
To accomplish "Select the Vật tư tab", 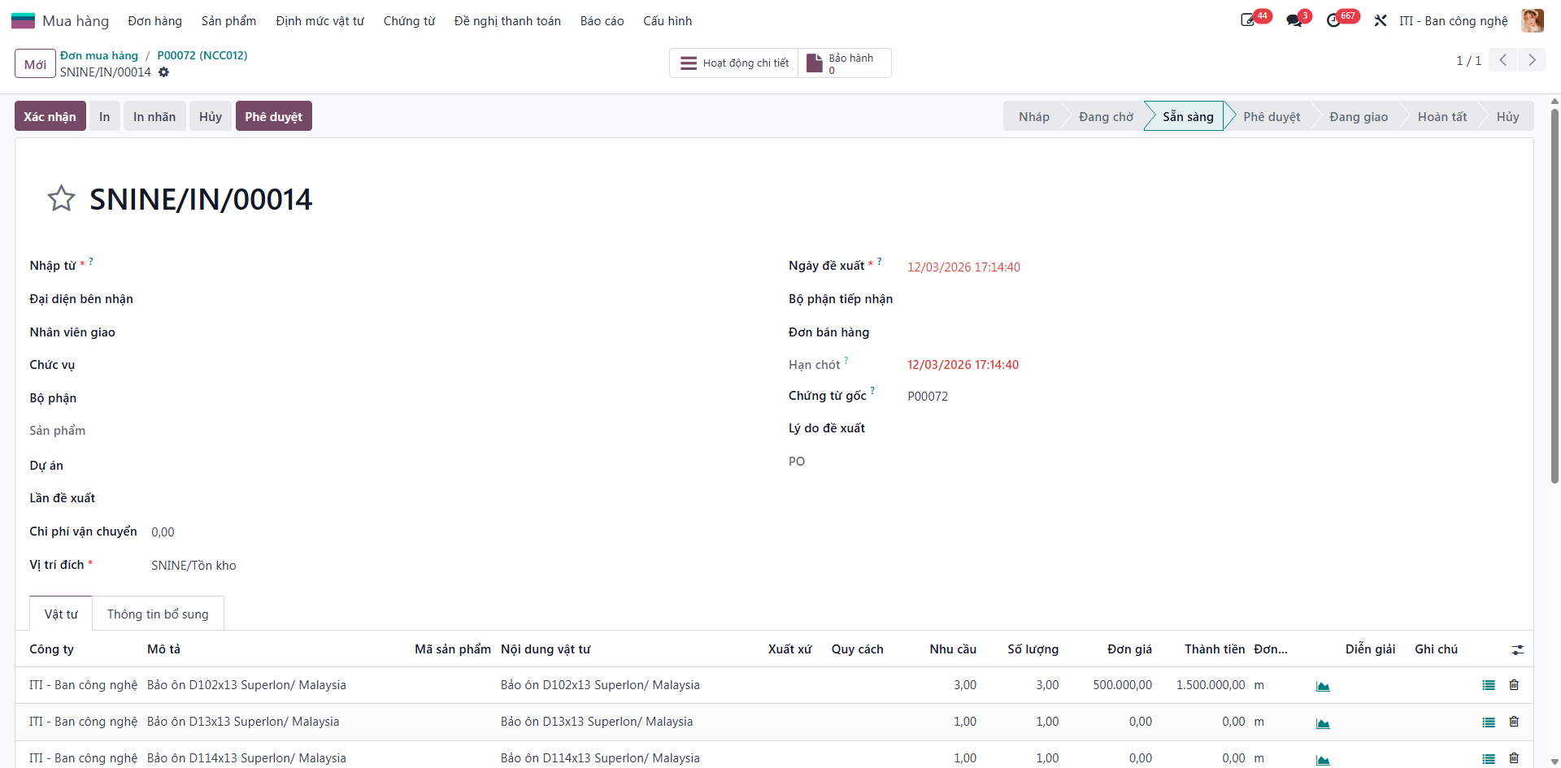I will point(61,614).
